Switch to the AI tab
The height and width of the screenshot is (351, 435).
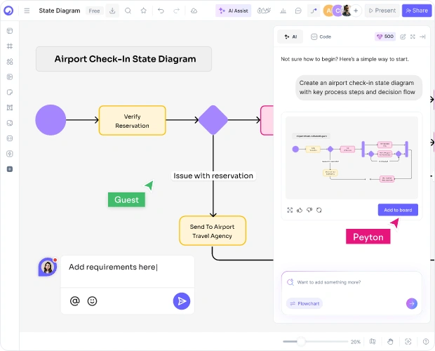pos(290,37)
